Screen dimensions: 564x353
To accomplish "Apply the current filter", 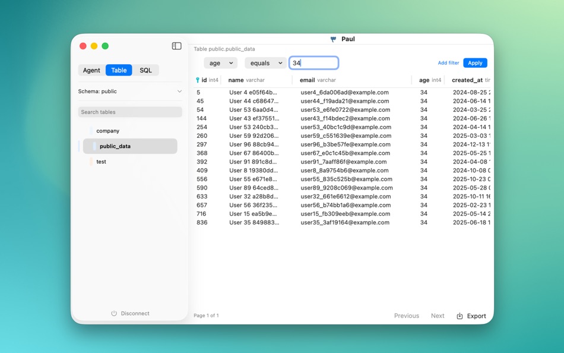I will 475,62.
